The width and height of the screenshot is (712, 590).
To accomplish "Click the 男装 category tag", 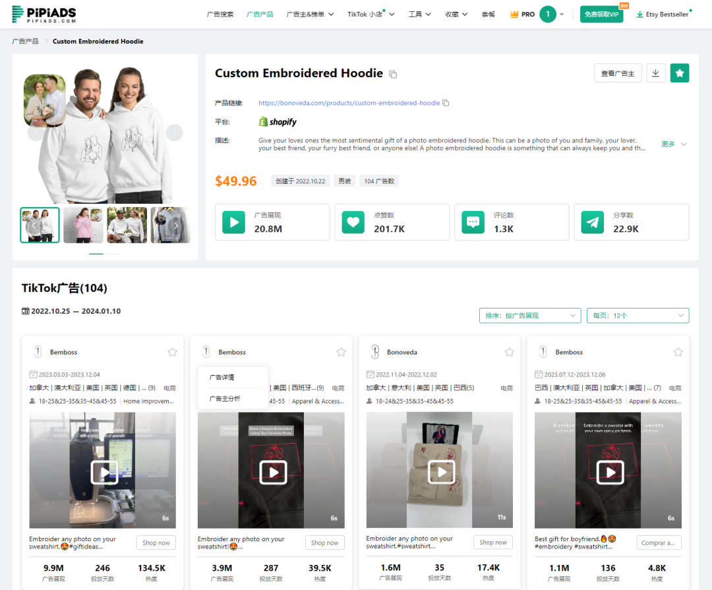I will point(345,181).
